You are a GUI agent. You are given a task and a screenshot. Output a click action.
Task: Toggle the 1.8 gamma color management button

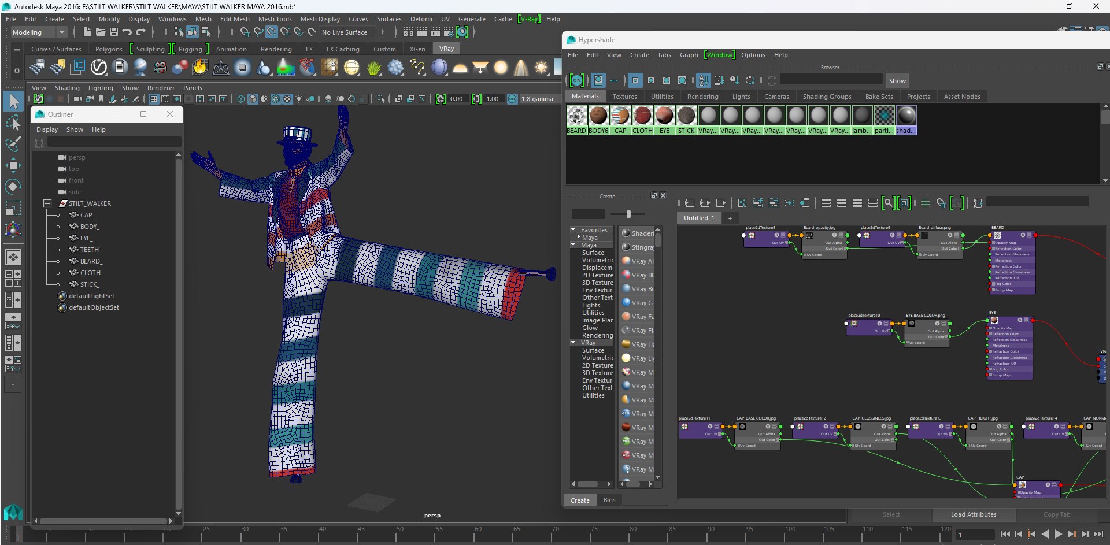tap(512, 99)
